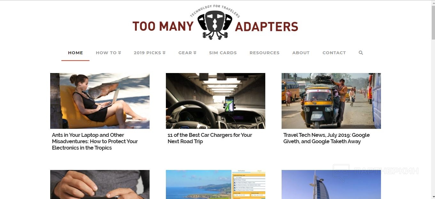The image size is (435, 199).
Task: Open the hands holding phone thumbnail
Action: [x=100, y=184]
